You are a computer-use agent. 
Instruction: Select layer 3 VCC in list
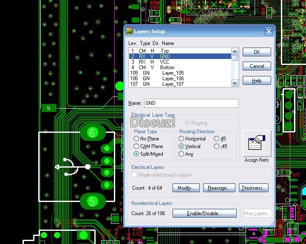point(180,62)
